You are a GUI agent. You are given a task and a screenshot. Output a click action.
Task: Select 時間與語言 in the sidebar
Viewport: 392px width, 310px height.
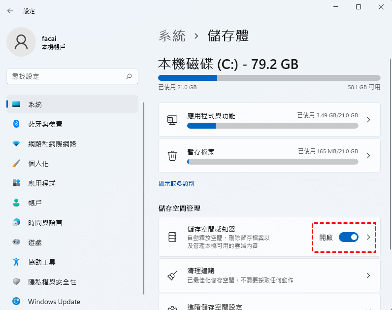click(x=45, y=223)
